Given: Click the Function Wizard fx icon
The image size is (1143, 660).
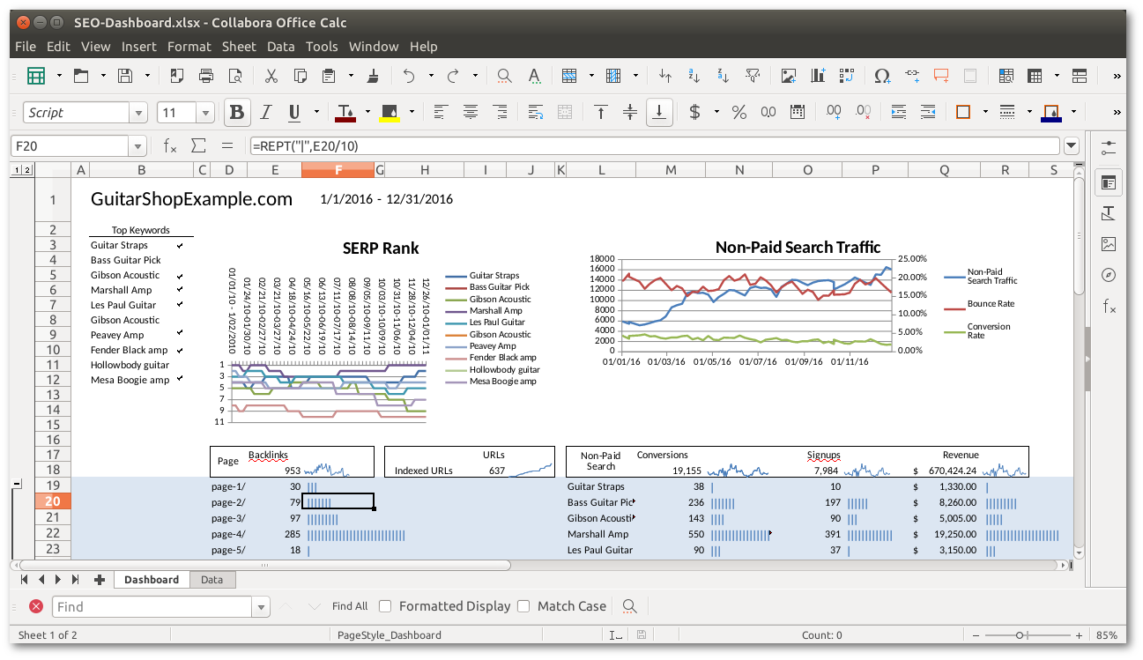Looking at the screenshot, I should click(x=170, y=145).
